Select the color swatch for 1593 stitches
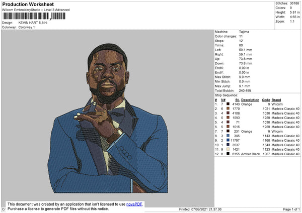This screenshot has height=213, width=302. [x=228, y=118]
